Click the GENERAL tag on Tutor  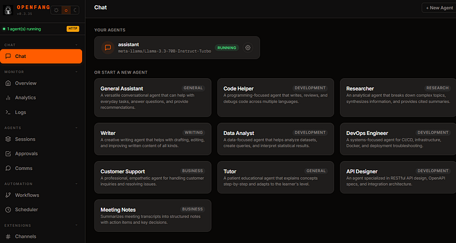click(316, 171)
